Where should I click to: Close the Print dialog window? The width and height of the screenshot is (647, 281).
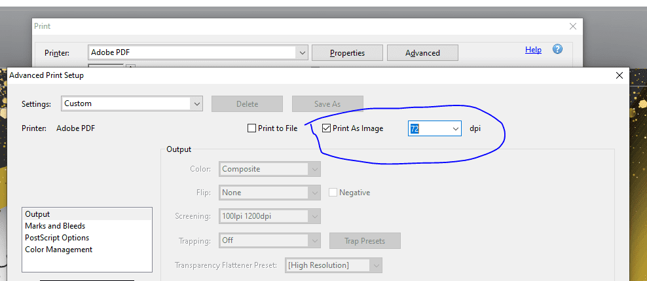click(x=573, y=26)
